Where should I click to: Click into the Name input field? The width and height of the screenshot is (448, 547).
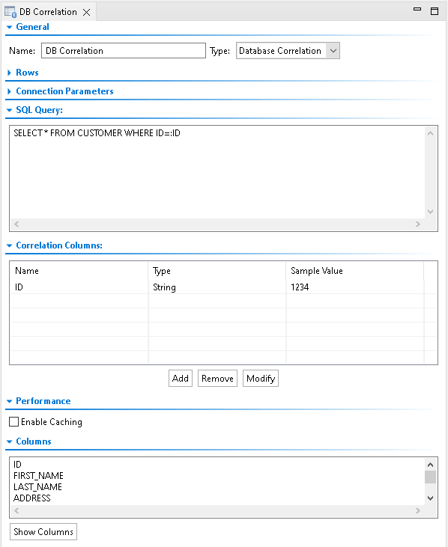tap(124, 51)
